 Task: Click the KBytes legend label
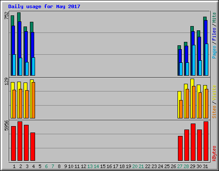click(214, 153)
